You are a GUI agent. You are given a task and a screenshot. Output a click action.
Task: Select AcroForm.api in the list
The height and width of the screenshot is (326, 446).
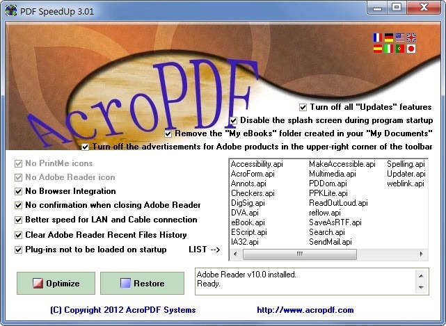click(253, 174)
